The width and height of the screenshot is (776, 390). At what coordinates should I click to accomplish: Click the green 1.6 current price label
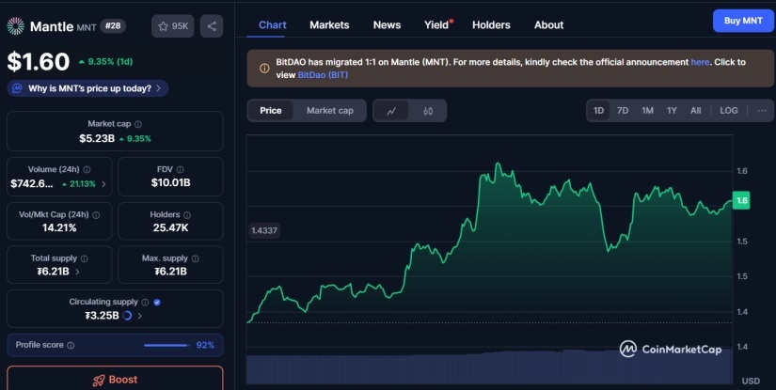coord(741,200)
